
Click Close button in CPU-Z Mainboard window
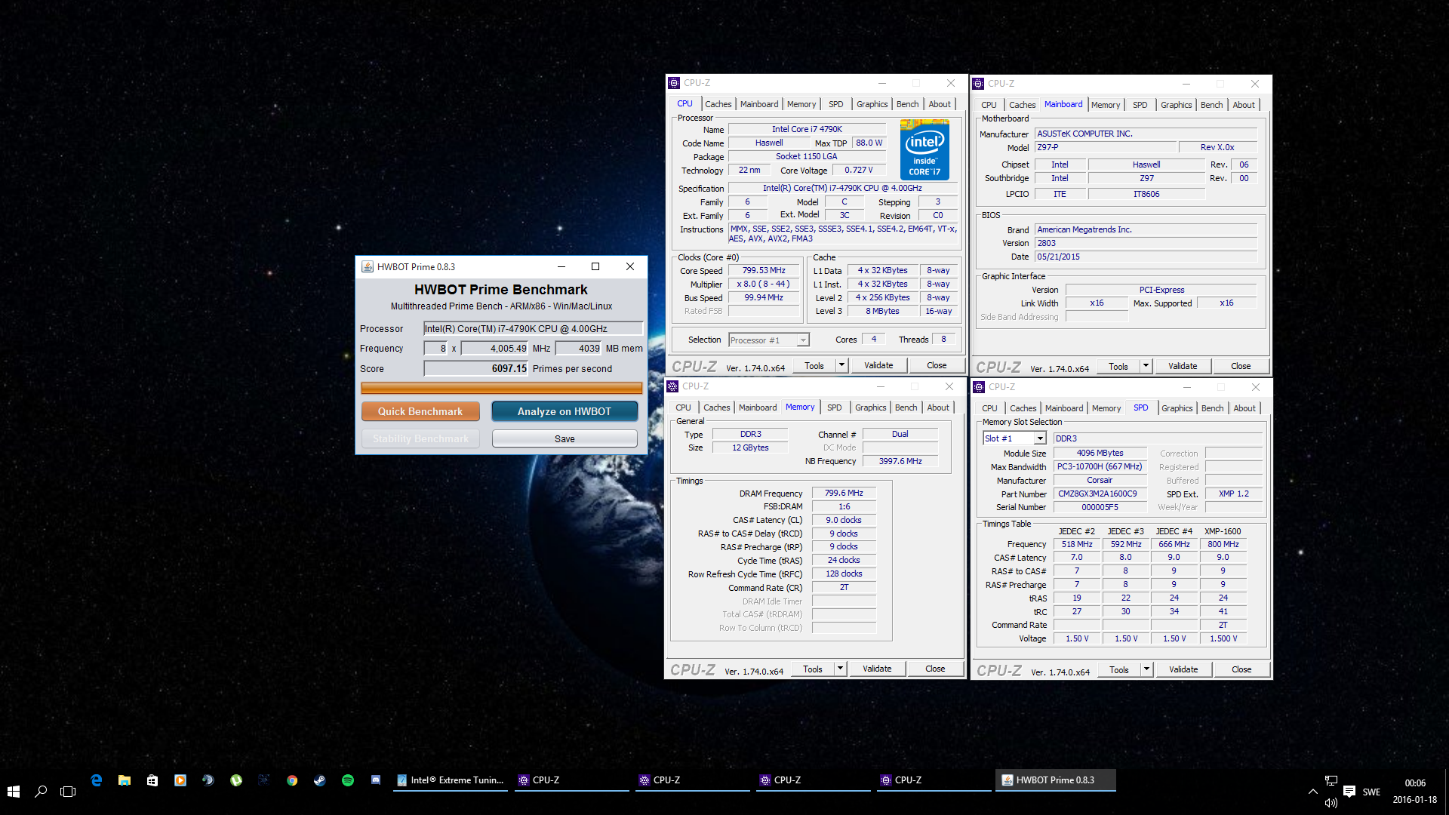click(1241, 366)
